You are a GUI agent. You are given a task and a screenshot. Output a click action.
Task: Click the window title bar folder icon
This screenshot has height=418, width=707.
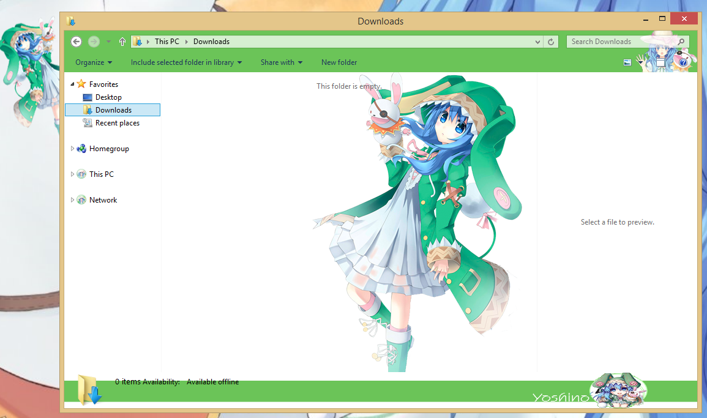point(71,21)
